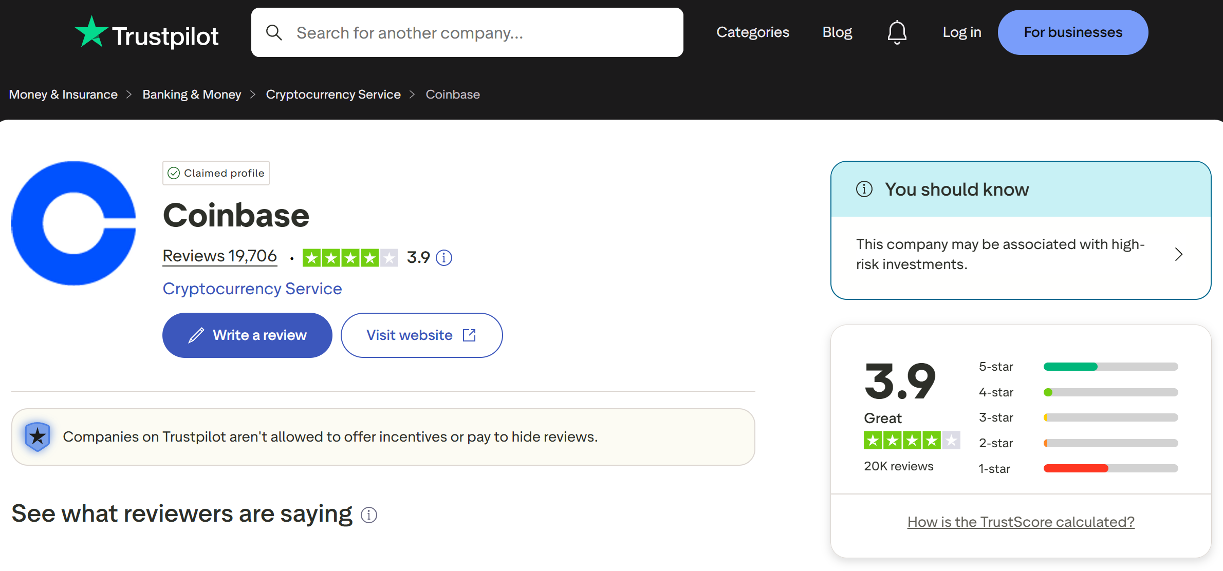Viewport: 1223px width, 571px height.
Task: Open the Categories menu
Action: click(x=753, y=32)
